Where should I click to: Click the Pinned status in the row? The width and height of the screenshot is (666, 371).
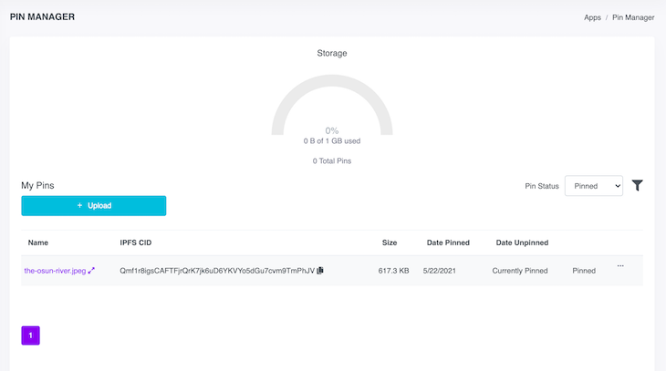584,271
